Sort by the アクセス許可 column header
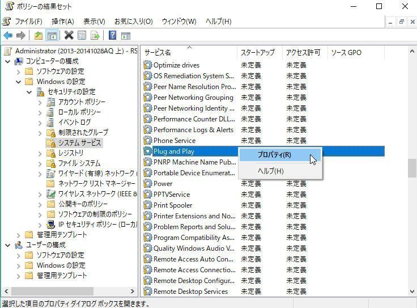This screenshot has height=308, width=417. (304, 52)
